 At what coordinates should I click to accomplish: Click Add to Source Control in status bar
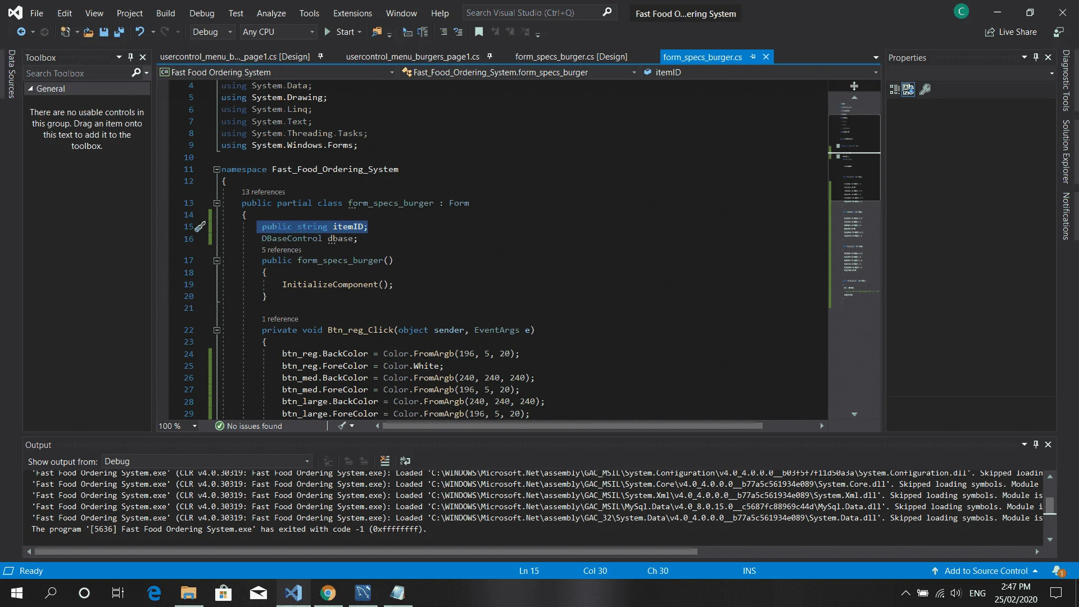coord(986,570)
